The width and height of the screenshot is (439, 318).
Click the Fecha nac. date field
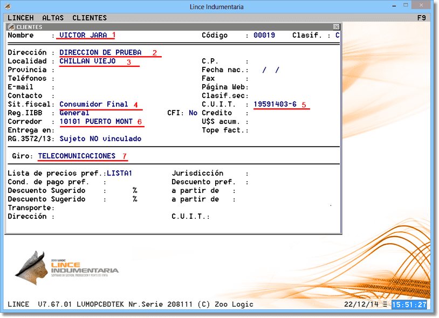270,70
